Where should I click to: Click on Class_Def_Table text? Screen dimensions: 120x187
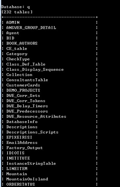pos(26,64)
